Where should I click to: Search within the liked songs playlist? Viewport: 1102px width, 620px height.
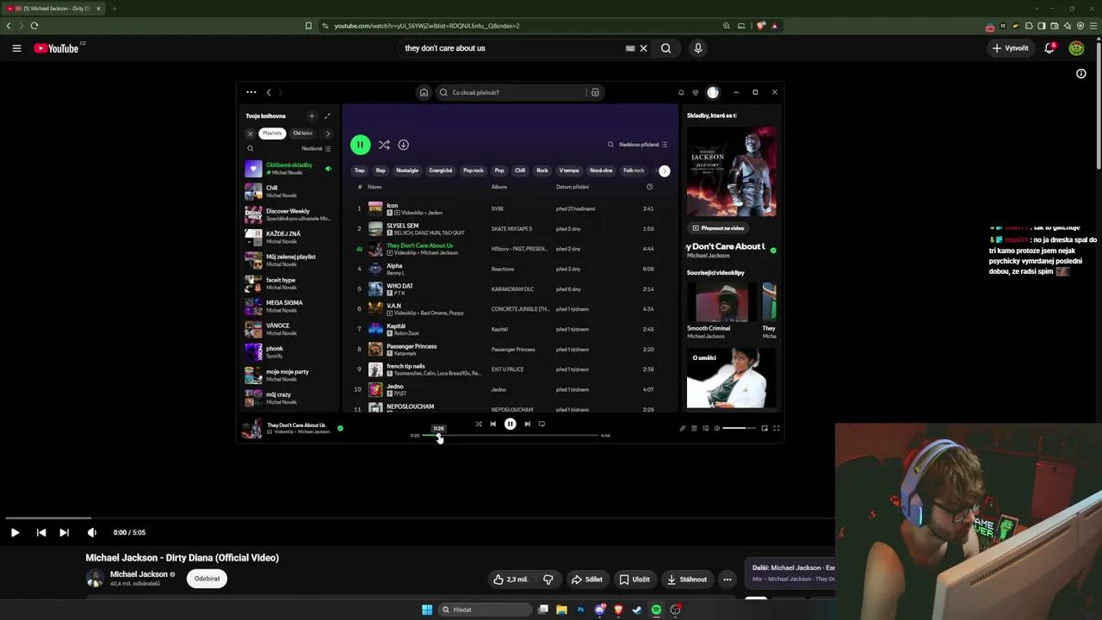pos(610,145)
